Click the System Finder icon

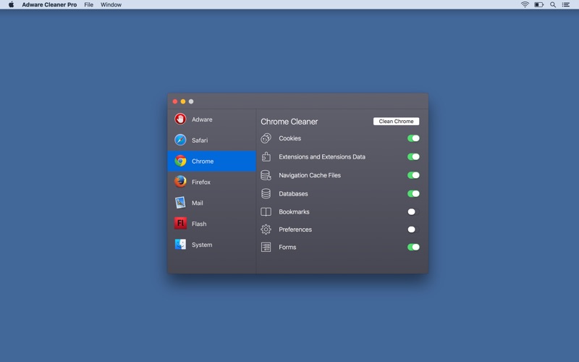coord(180,244)
